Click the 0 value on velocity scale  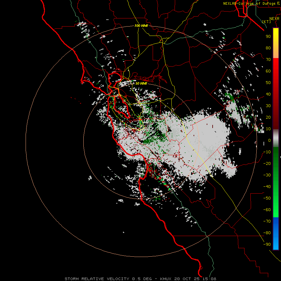[269, 140]
